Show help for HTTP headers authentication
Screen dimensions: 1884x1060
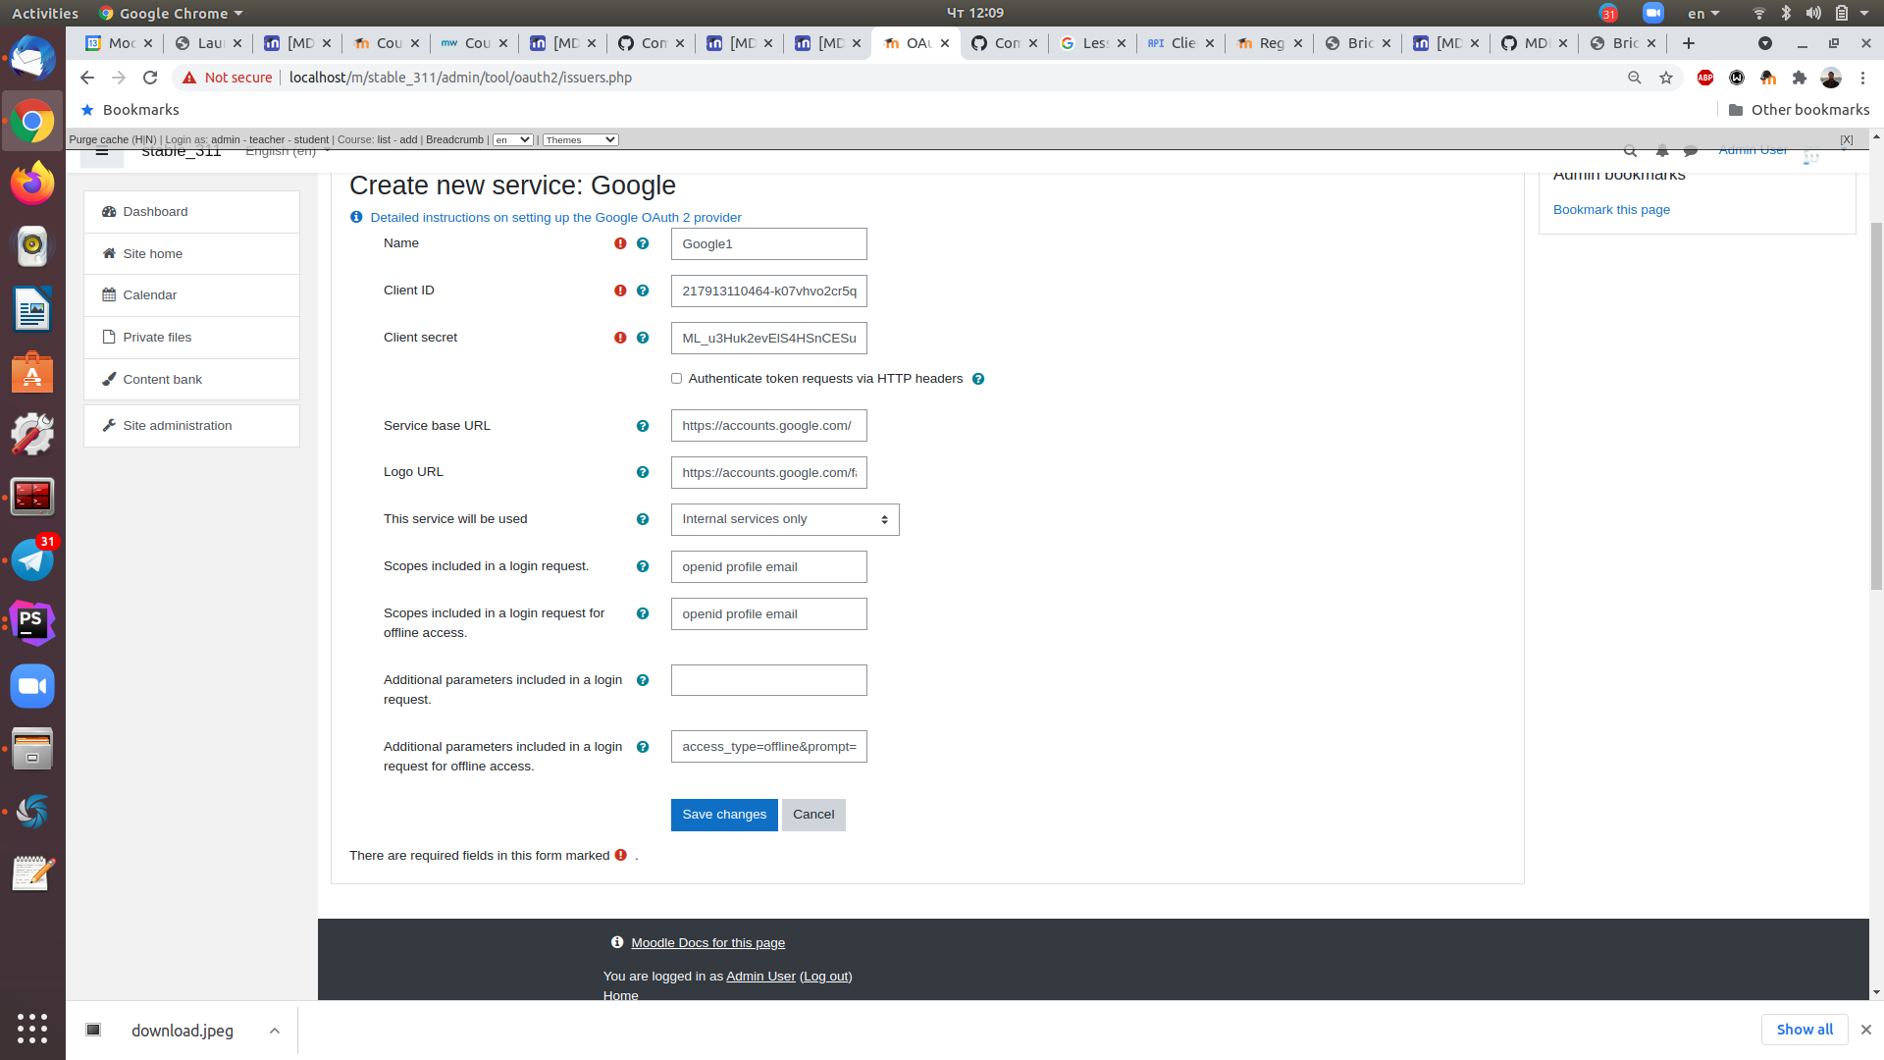click(x=978, y=379)
